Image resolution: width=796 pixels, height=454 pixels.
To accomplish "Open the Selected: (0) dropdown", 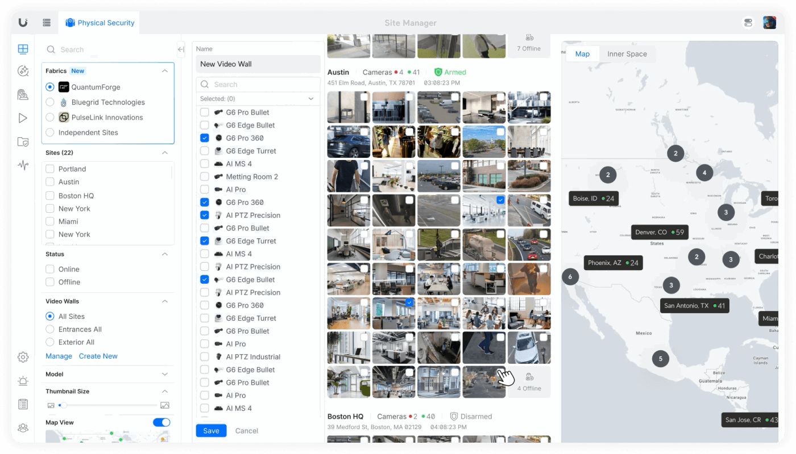I will pyautogui.click(x=258, y=99).
